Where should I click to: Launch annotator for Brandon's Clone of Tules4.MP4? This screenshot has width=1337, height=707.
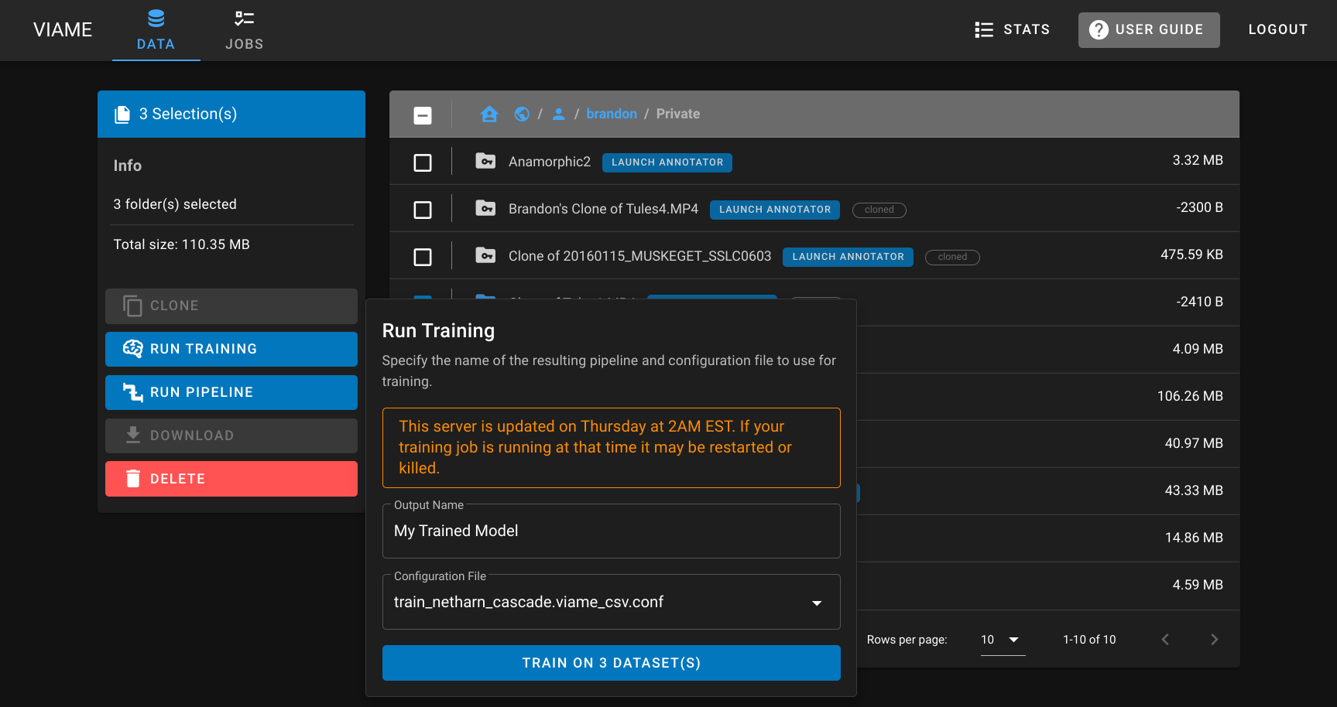[x=775, y=210]
